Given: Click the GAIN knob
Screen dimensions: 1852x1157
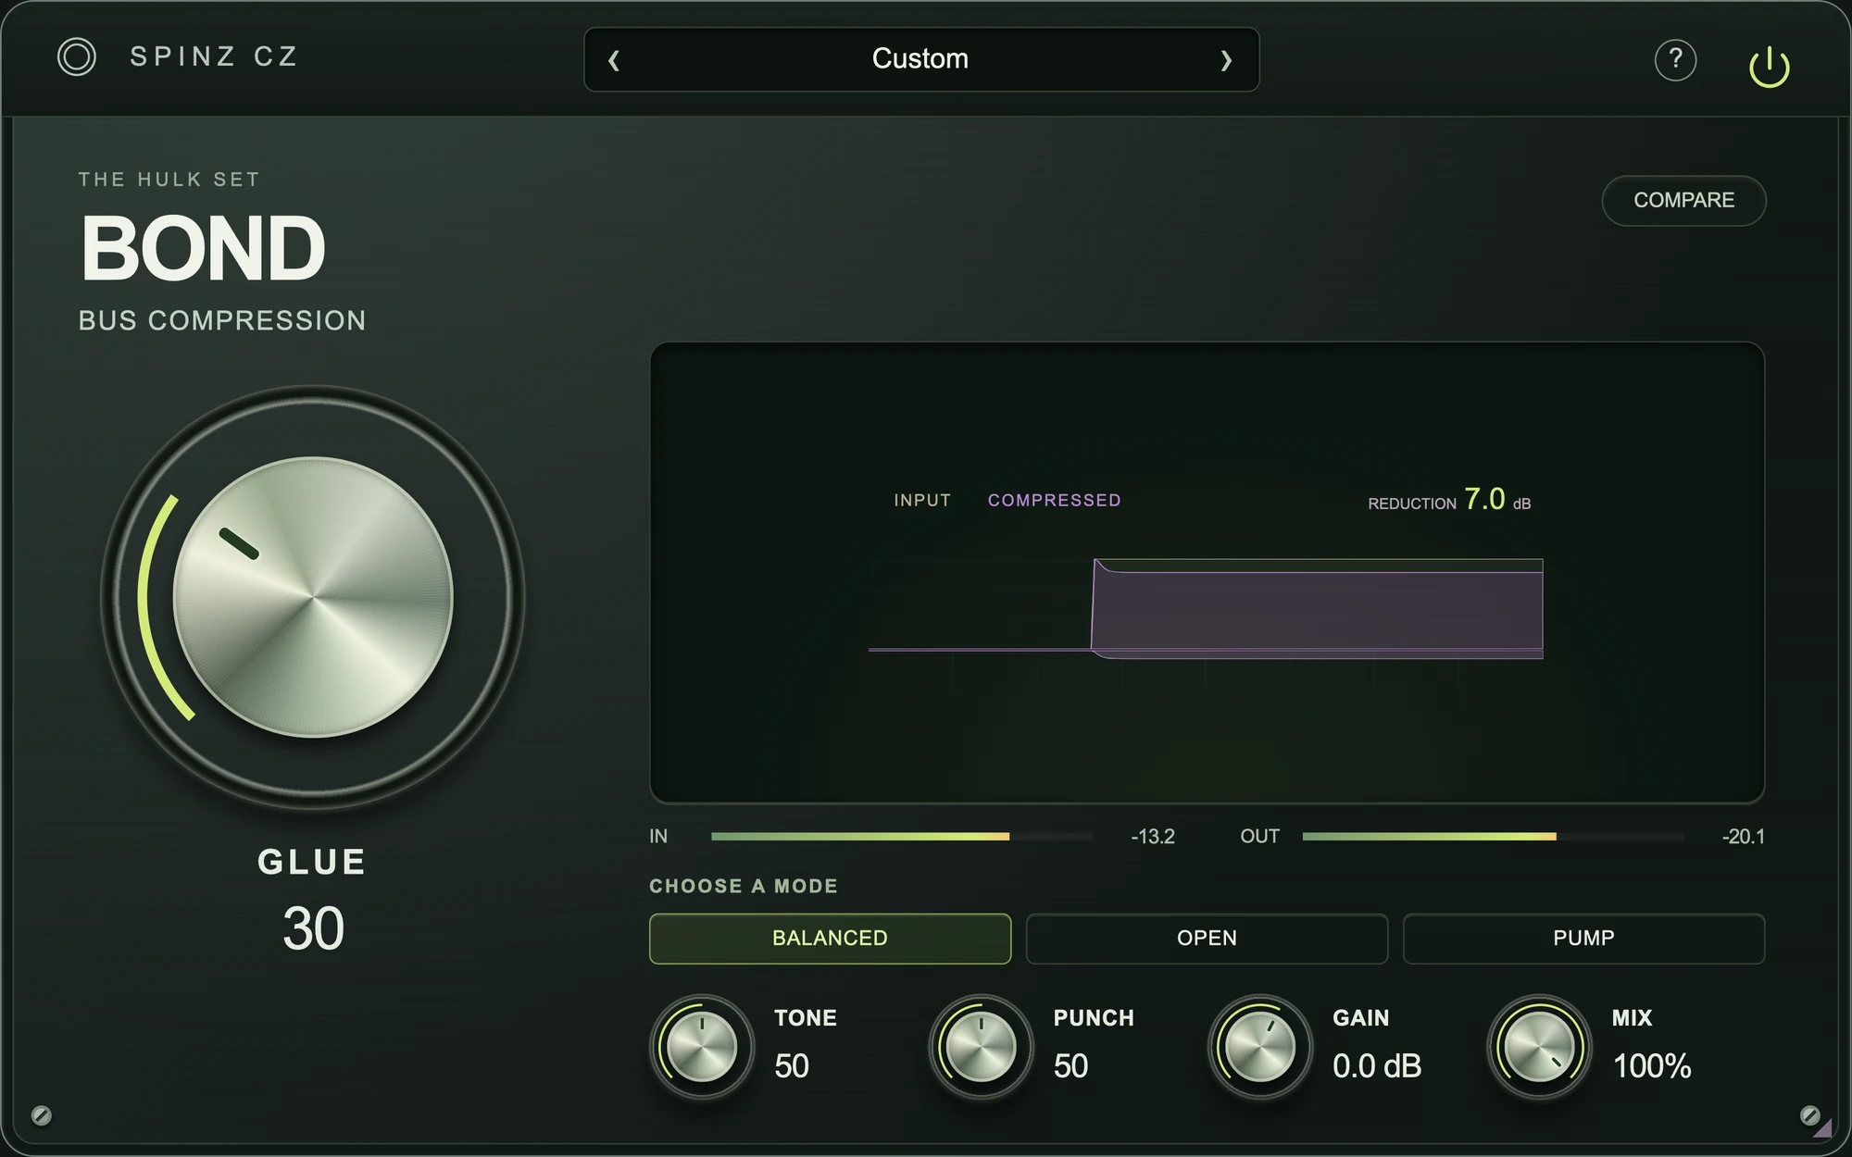Looking at the screenshot, I should [1260, 1047].
